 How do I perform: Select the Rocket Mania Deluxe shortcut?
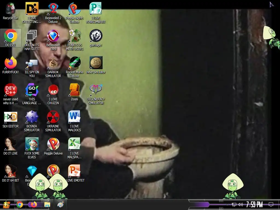pos(74,67)
